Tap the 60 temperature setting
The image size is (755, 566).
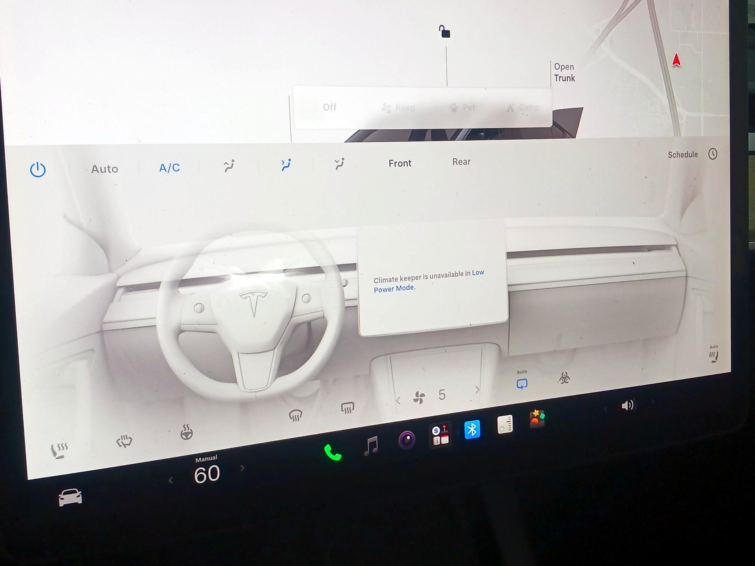point(207,474)
